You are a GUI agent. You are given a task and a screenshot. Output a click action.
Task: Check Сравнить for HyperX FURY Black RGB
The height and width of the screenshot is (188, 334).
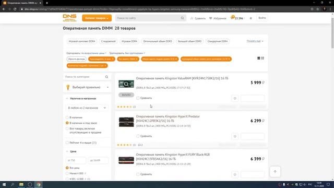pos(138,174)
